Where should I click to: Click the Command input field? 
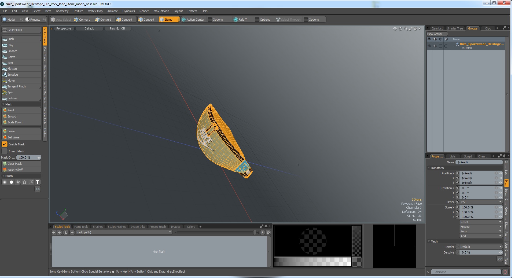(x=466, y=272)
